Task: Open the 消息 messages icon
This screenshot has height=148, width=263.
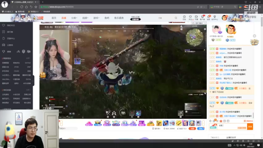Action: [x=208, y=18]
